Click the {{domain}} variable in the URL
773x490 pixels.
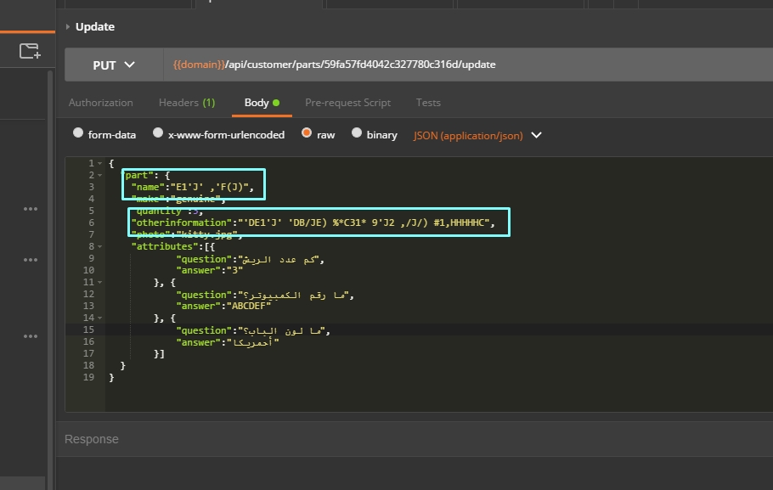[x=199, y=65]
